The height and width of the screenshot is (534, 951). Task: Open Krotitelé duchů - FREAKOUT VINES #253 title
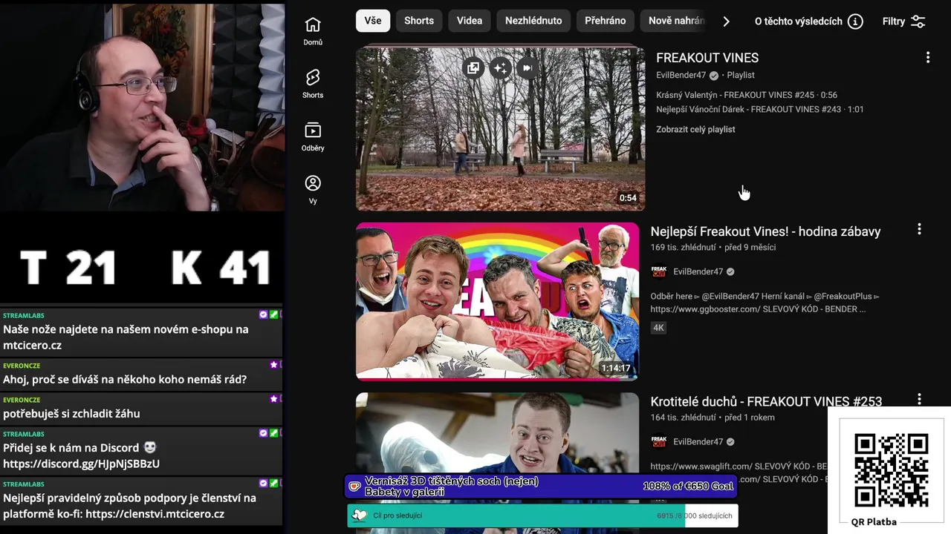[x=766, y=401]
